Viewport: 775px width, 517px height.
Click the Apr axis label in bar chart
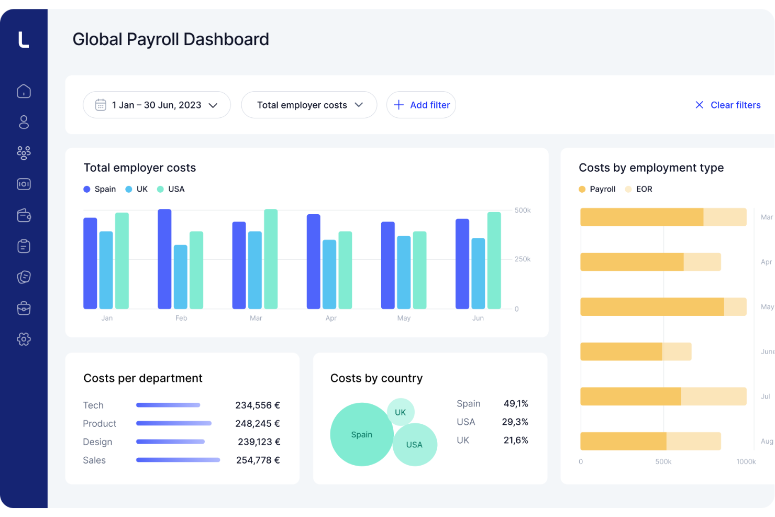[331, 318]
